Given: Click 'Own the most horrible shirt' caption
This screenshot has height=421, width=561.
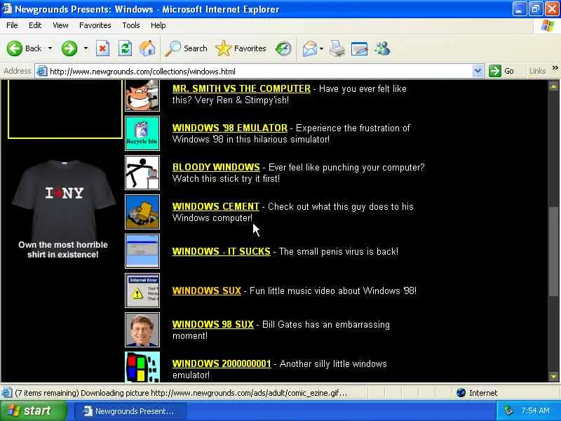Looking at the screenshot, I should click(63, 250).
